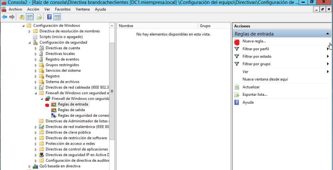This screenshot has width=333, height=170.
Task: Collapse the Configuración de seguridad node
Action: point(30,43)
